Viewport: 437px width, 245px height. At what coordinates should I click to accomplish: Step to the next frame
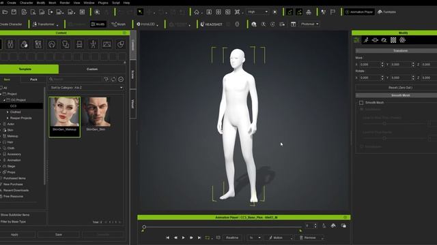191,238
